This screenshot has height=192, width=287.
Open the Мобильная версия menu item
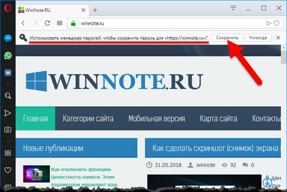(157, 119)
